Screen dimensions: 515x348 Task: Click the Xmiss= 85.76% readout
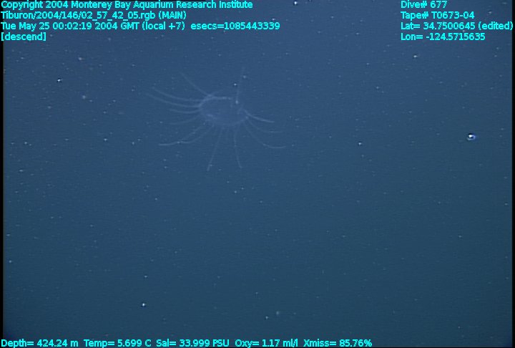coord(338,344)
